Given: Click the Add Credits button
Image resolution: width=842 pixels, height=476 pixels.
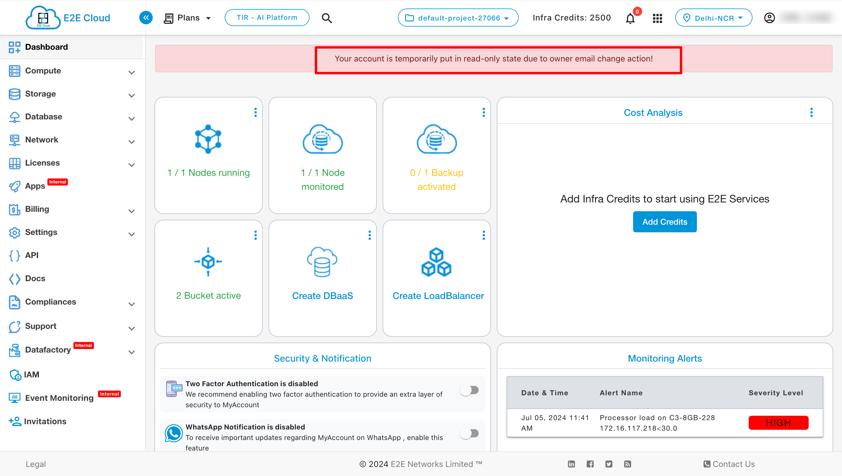Looking at the screenshot, I should point(664,222).
